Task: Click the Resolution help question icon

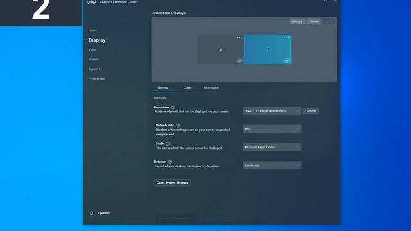Action: tap(173, 107)
